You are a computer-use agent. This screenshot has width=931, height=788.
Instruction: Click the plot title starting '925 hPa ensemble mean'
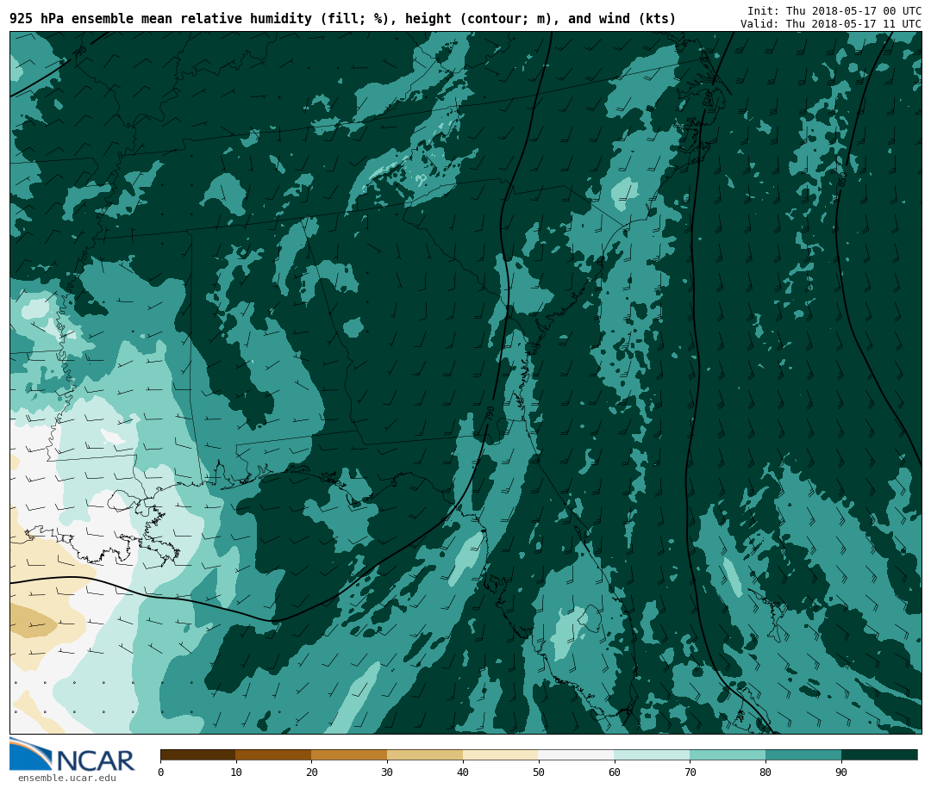(342, 19)
